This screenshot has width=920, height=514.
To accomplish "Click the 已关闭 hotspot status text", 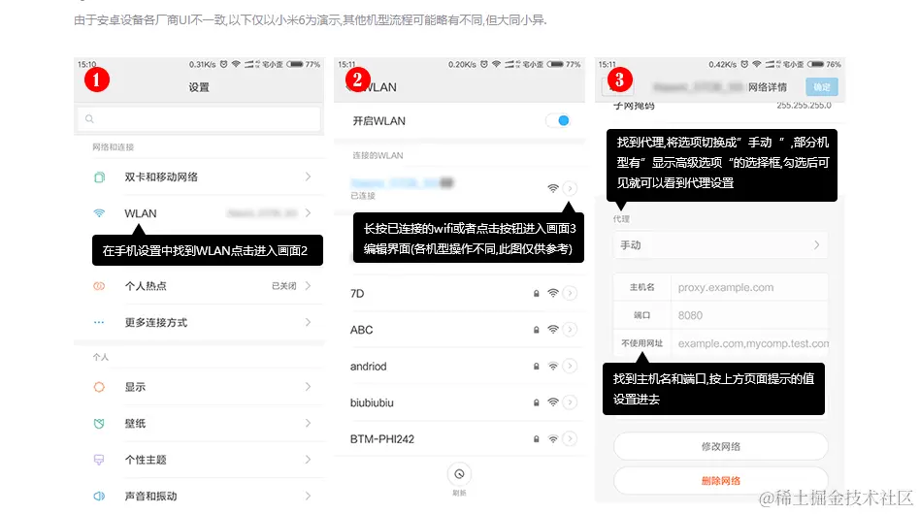I will click(x=284, y=286).
